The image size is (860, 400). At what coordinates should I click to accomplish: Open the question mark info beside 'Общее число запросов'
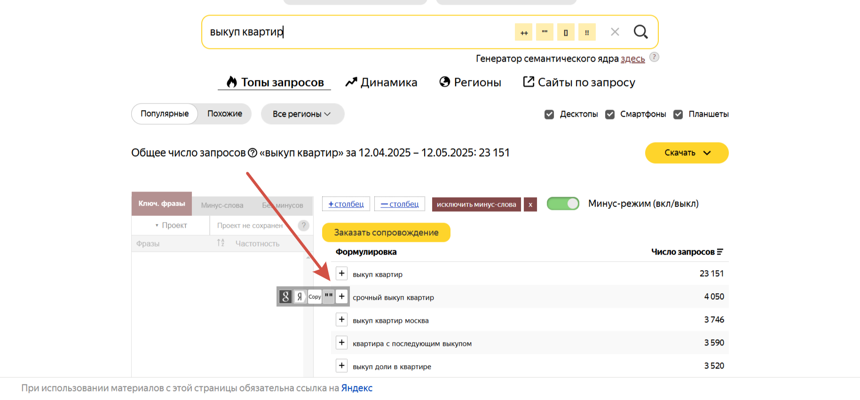(252, 153)
